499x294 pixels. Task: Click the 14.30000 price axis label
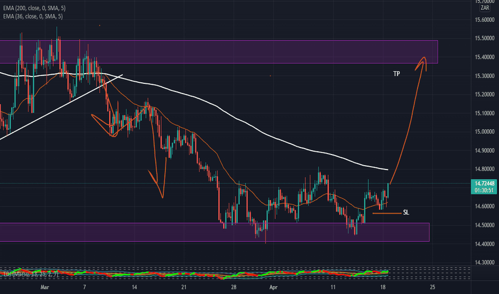[x=485, y=262]
